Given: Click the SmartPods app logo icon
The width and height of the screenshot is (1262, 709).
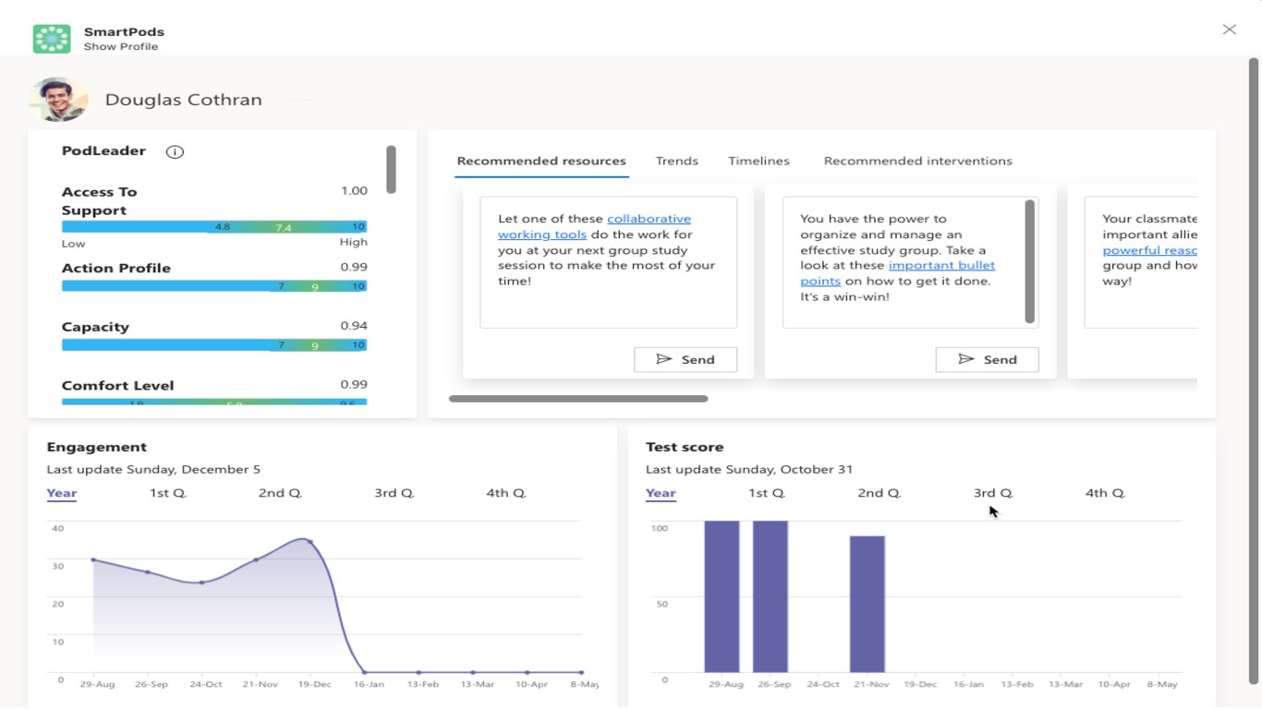Looking at the screenshot, I should tap(52, 39).
